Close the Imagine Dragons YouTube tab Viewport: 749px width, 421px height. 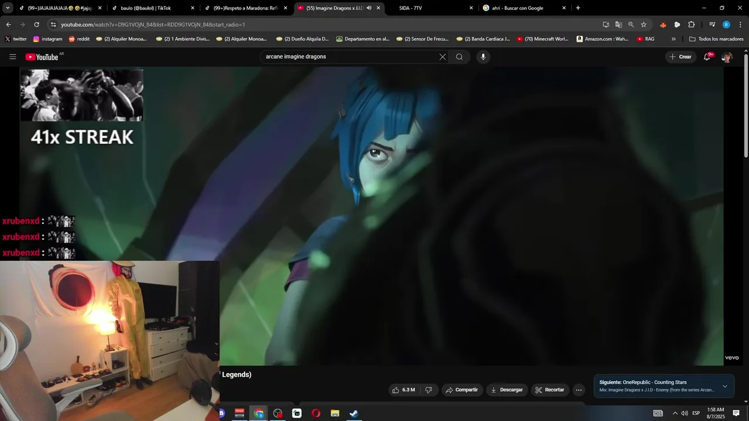pyautogui.click(x=379, y=8)
